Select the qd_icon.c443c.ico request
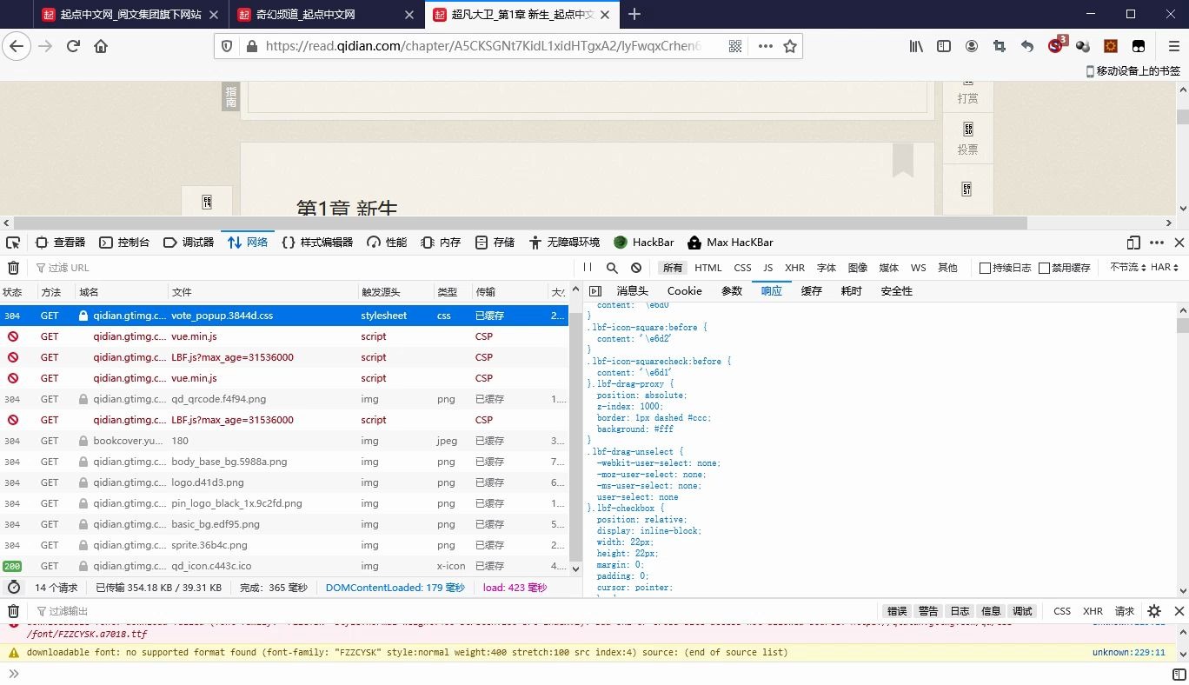Viewport: 1189px width, 685px height. coord(284,566)
